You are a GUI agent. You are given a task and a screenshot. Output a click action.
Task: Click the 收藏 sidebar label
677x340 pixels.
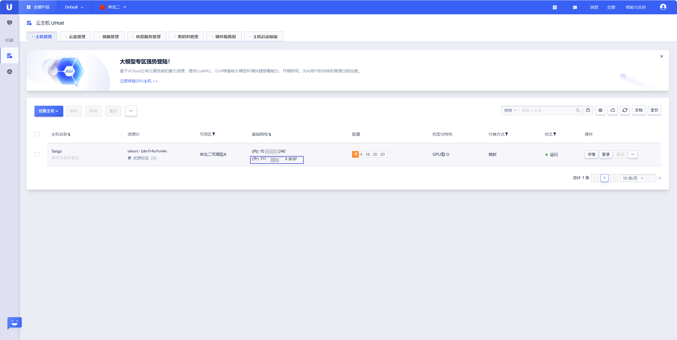pos(9,40)
